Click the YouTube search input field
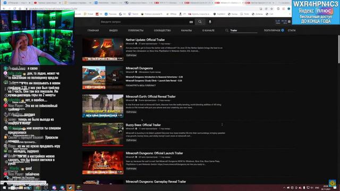This screenshot has width=340, height=191. 144,22
